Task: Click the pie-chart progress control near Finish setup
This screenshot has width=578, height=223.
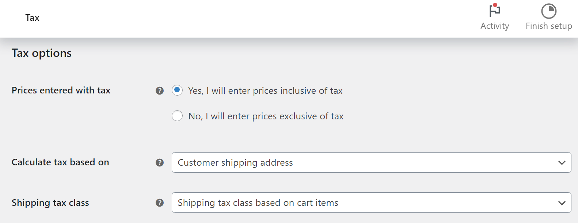Action: [x=548, y=11]
